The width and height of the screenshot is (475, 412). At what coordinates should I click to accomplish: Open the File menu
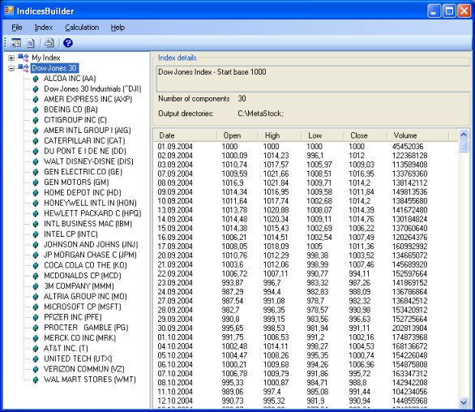pyautogui.click(x=17, y=28)
